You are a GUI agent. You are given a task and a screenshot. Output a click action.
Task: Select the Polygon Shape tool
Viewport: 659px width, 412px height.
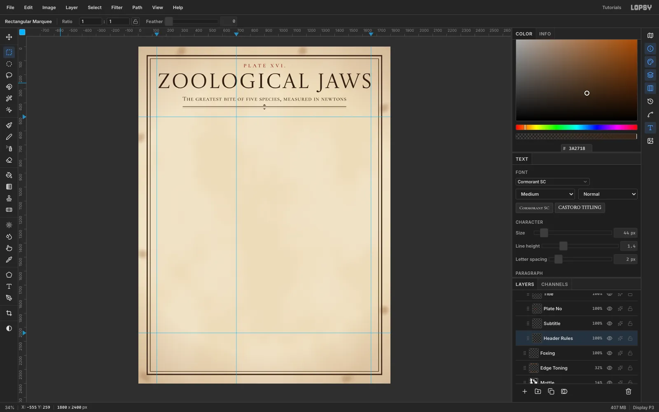coord(9,275)
